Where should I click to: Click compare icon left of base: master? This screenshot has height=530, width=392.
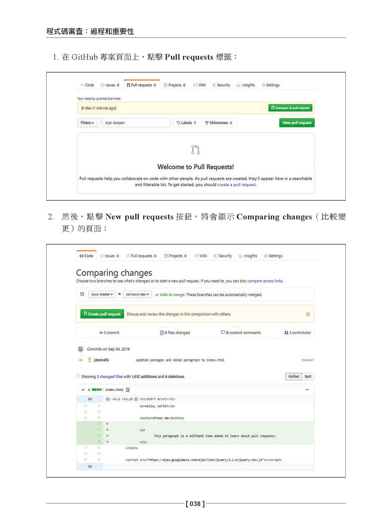82,294
